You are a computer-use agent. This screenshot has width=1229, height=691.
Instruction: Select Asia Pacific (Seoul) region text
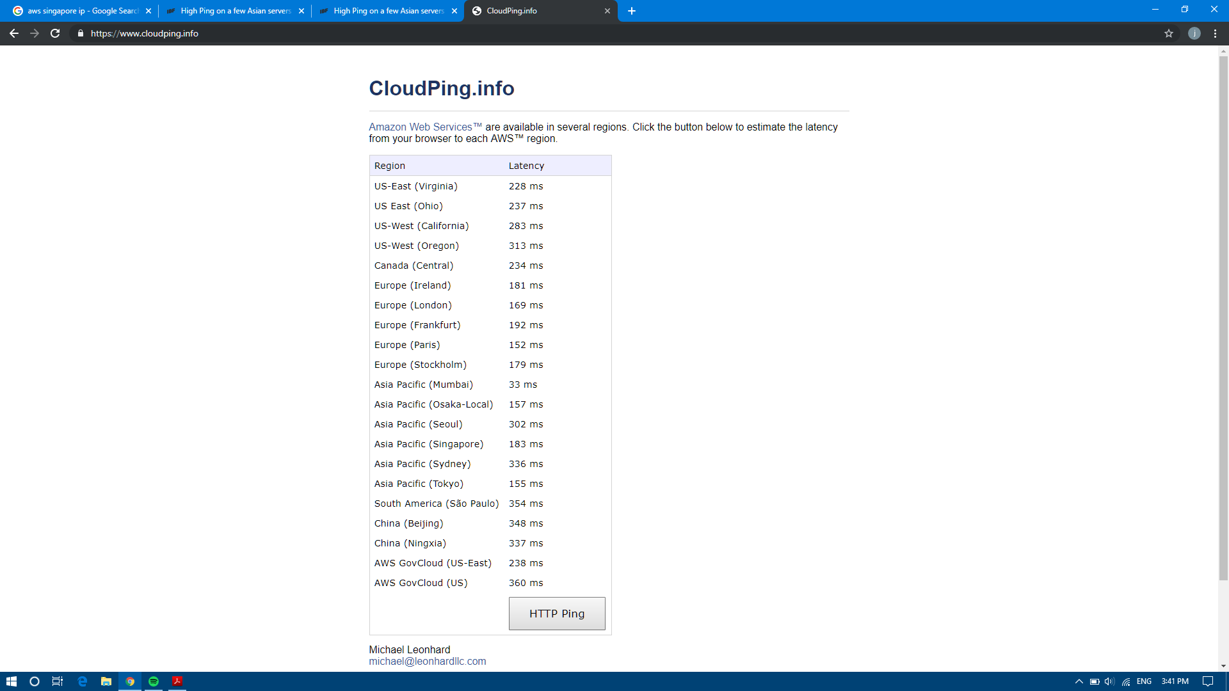click(419, 424)
